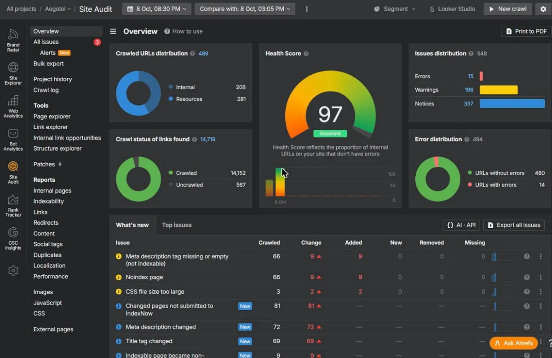The height and width of the screenshot is (358, 552).
Task: Open Rank Tracker sidebar icon
Action: [x=13, y=205]
